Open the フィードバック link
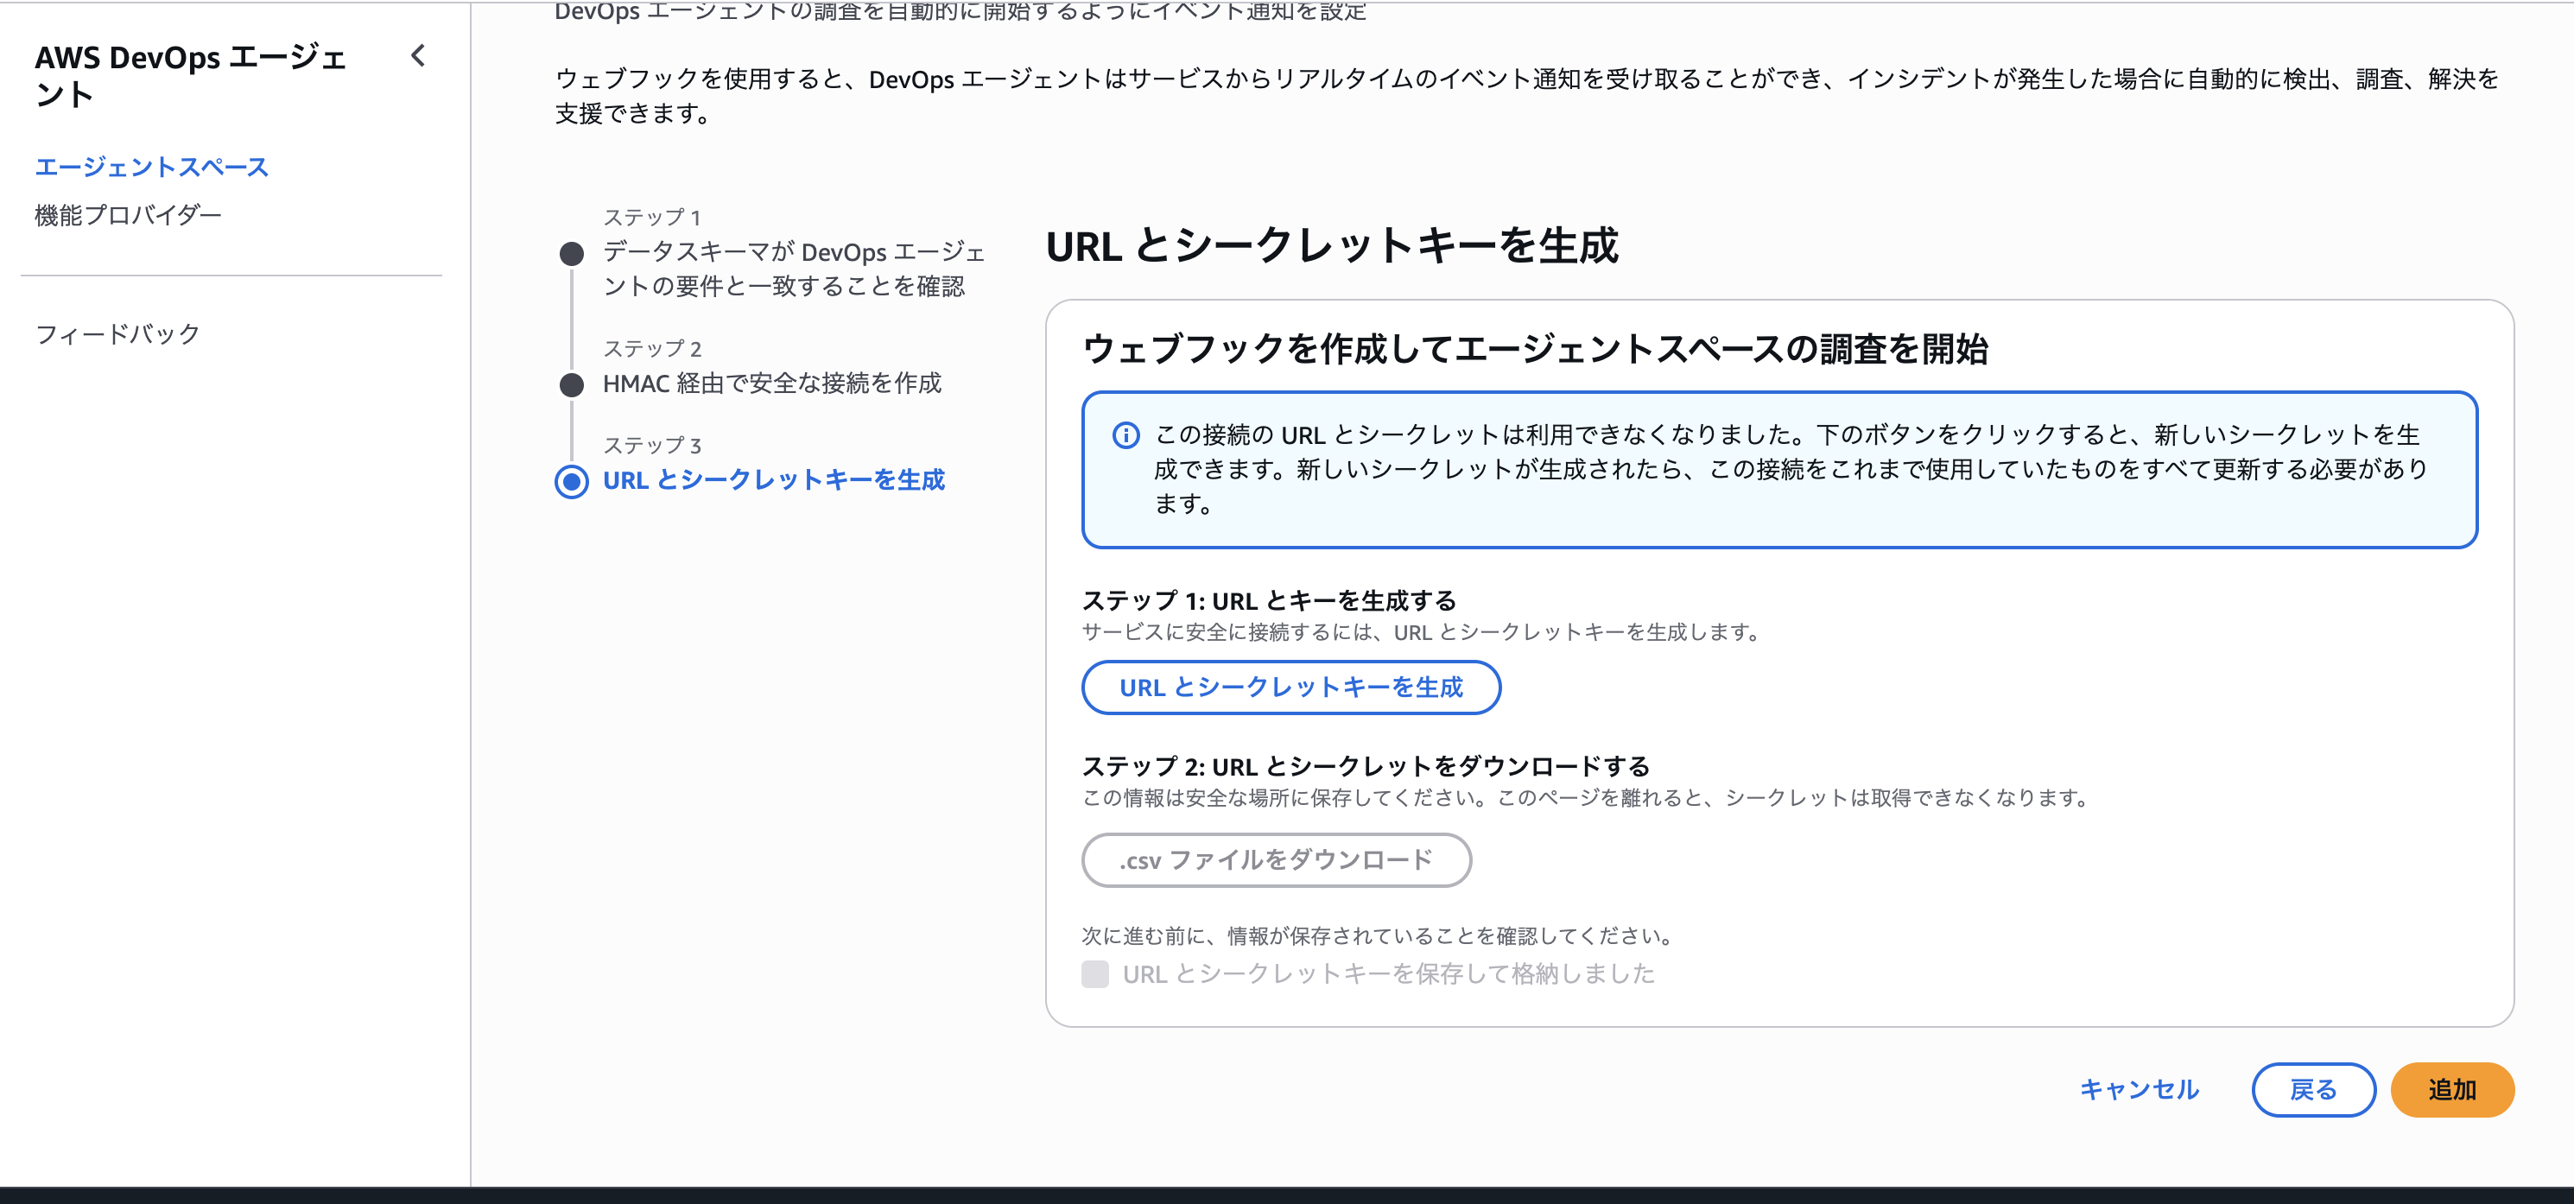Viewport: 2574px width, 1204px height. [118, 333]
